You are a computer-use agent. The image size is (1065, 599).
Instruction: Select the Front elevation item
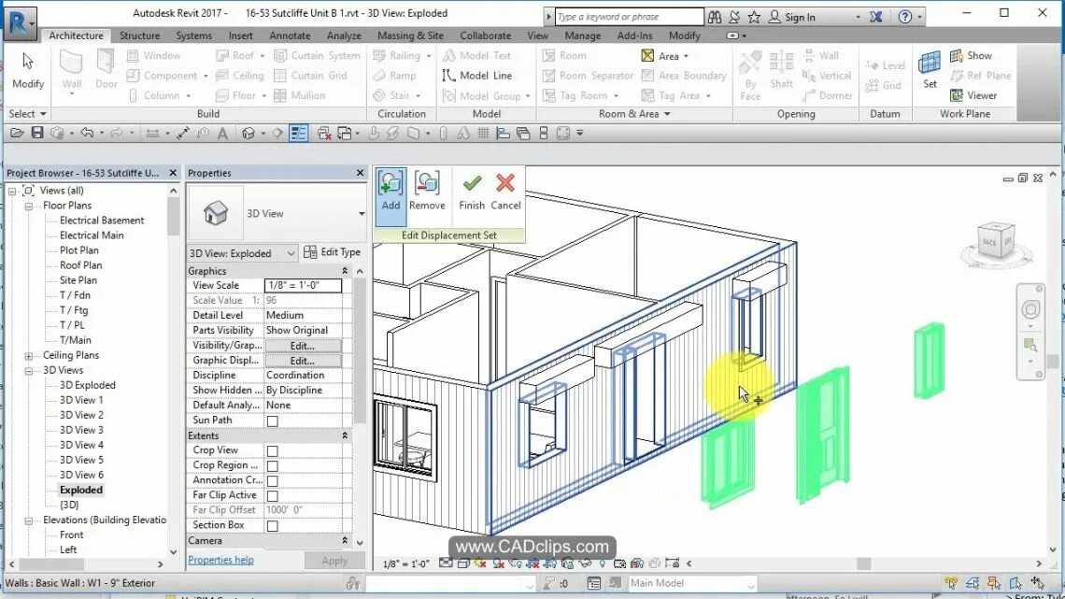pos(71,535)
